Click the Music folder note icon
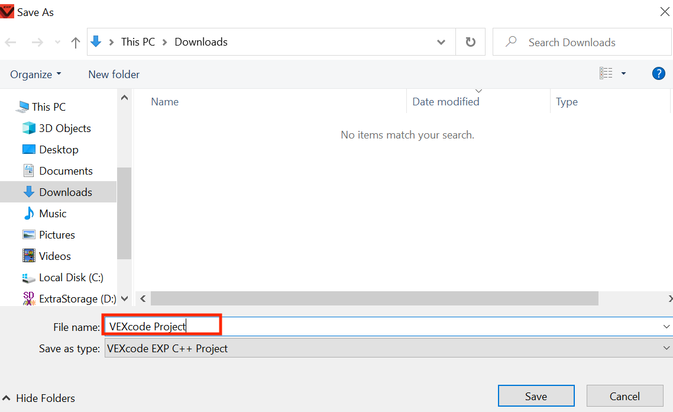 (29, 213)
